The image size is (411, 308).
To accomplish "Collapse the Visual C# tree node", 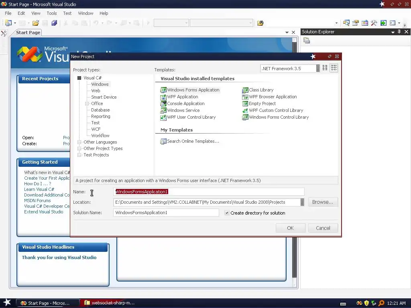I will tap(79, 78).
